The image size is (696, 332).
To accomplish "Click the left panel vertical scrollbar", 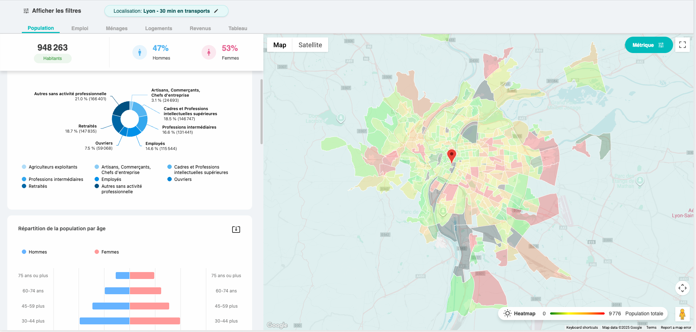I will 261,112.
